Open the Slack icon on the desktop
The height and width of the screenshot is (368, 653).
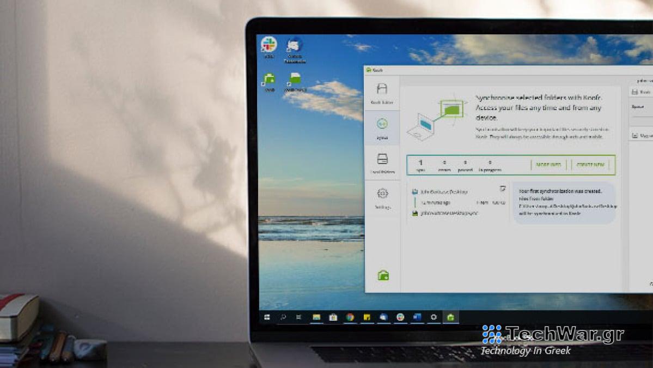click(269, 45)
